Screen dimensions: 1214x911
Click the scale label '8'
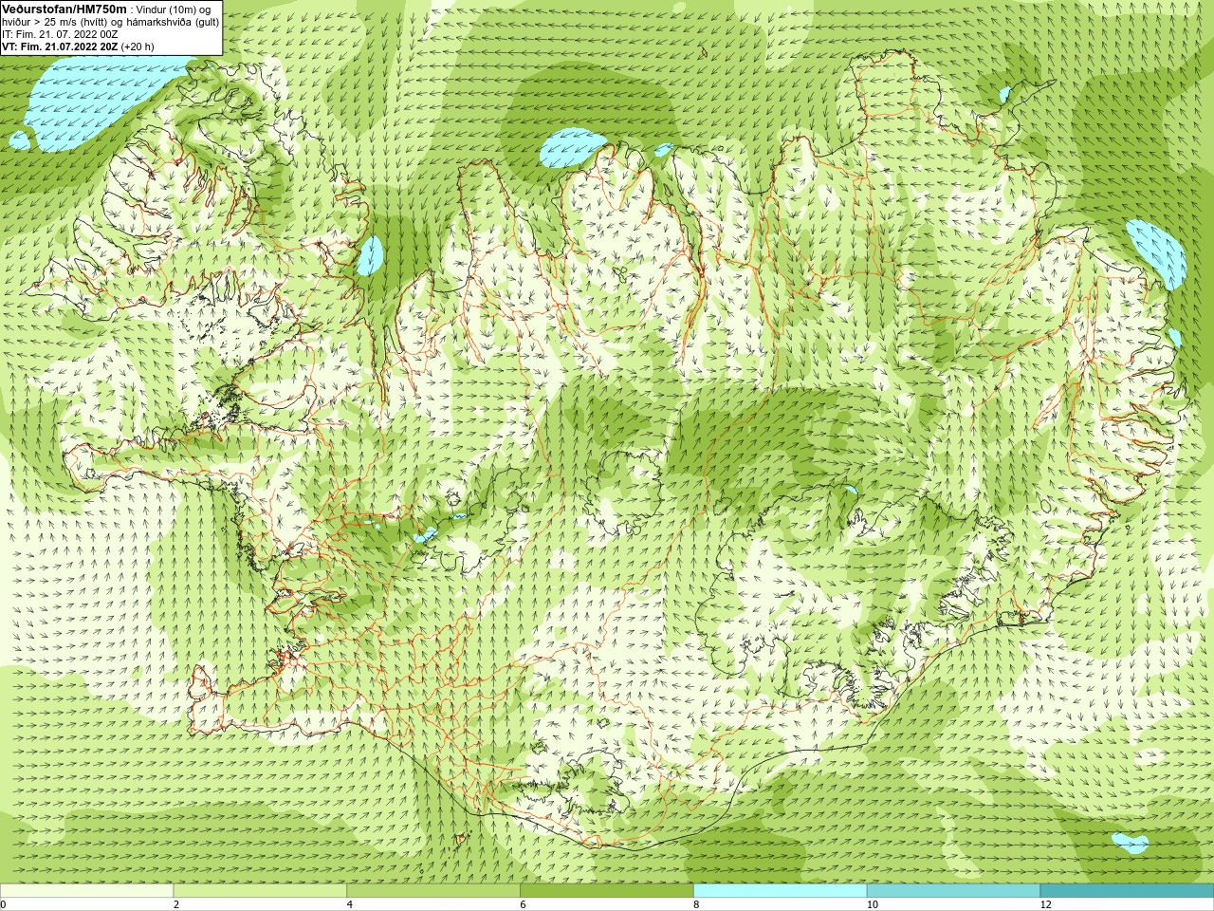point(697,904)
